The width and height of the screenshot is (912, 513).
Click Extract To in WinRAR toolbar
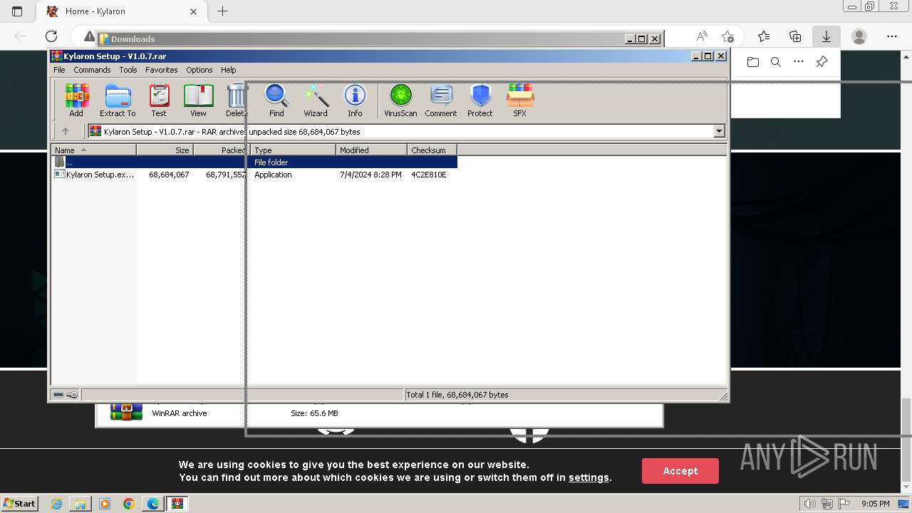pos(118,100)
